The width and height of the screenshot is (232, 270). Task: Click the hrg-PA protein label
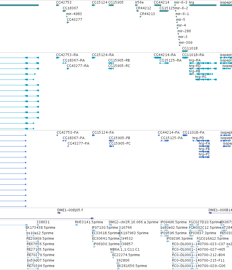(204, 143)
